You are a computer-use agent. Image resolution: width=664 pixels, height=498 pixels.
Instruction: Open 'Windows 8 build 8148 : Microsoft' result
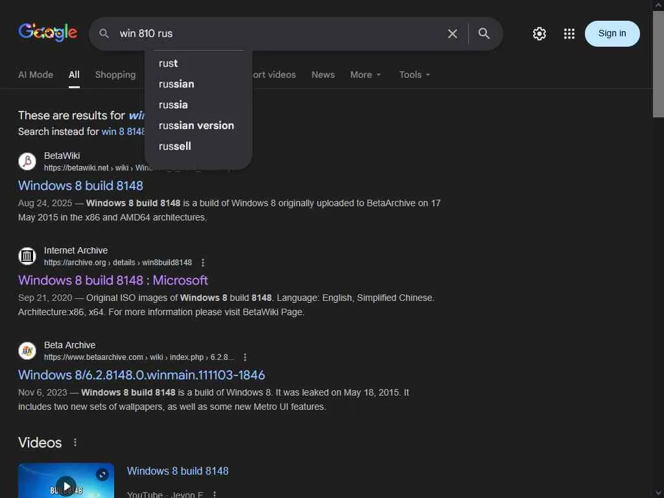[x=113, y=280]
